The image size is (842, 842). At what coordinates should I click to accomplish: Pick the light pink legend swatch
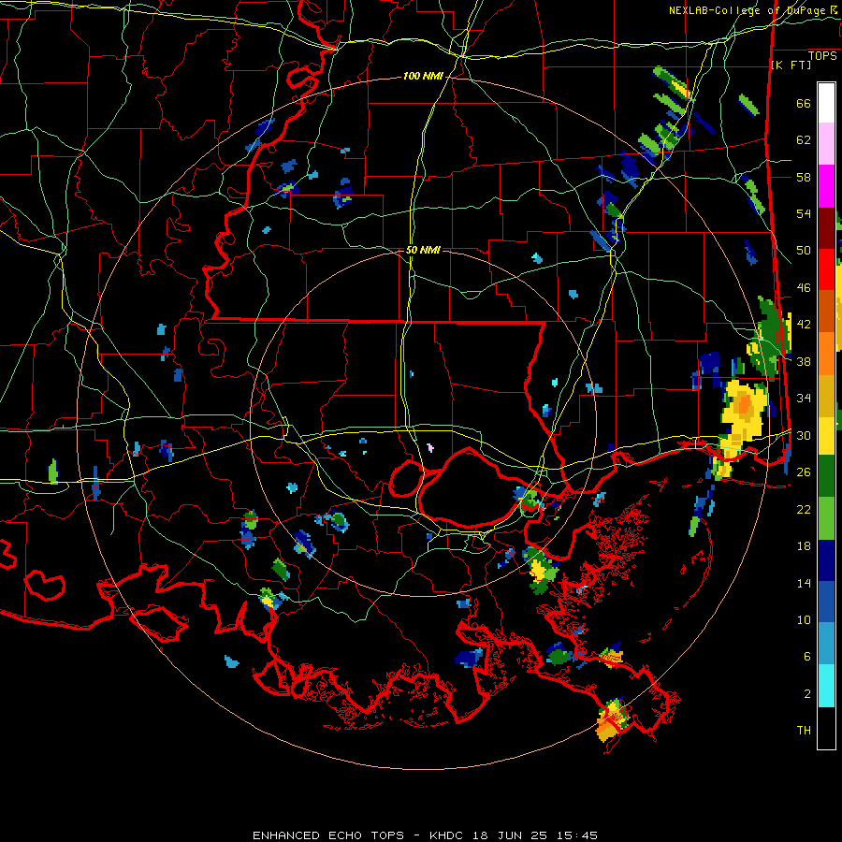click(x=826, y=143)
